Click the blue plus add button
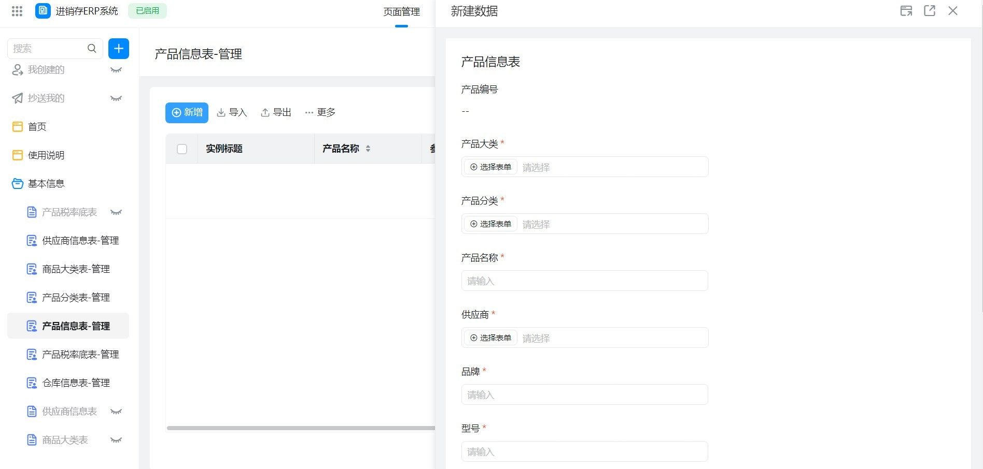This screenshot has height=469, width=983. click(118, 48)
